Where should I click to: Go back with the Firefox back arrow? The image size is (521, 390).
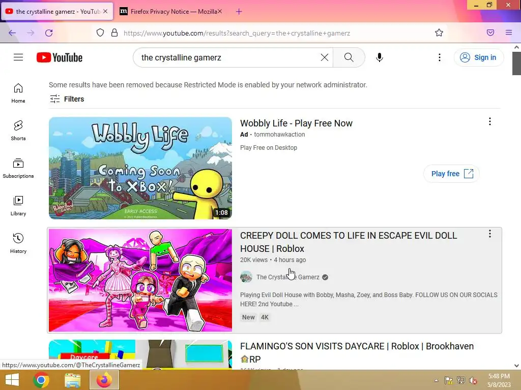pyautogui.click(x=12, y=33)
